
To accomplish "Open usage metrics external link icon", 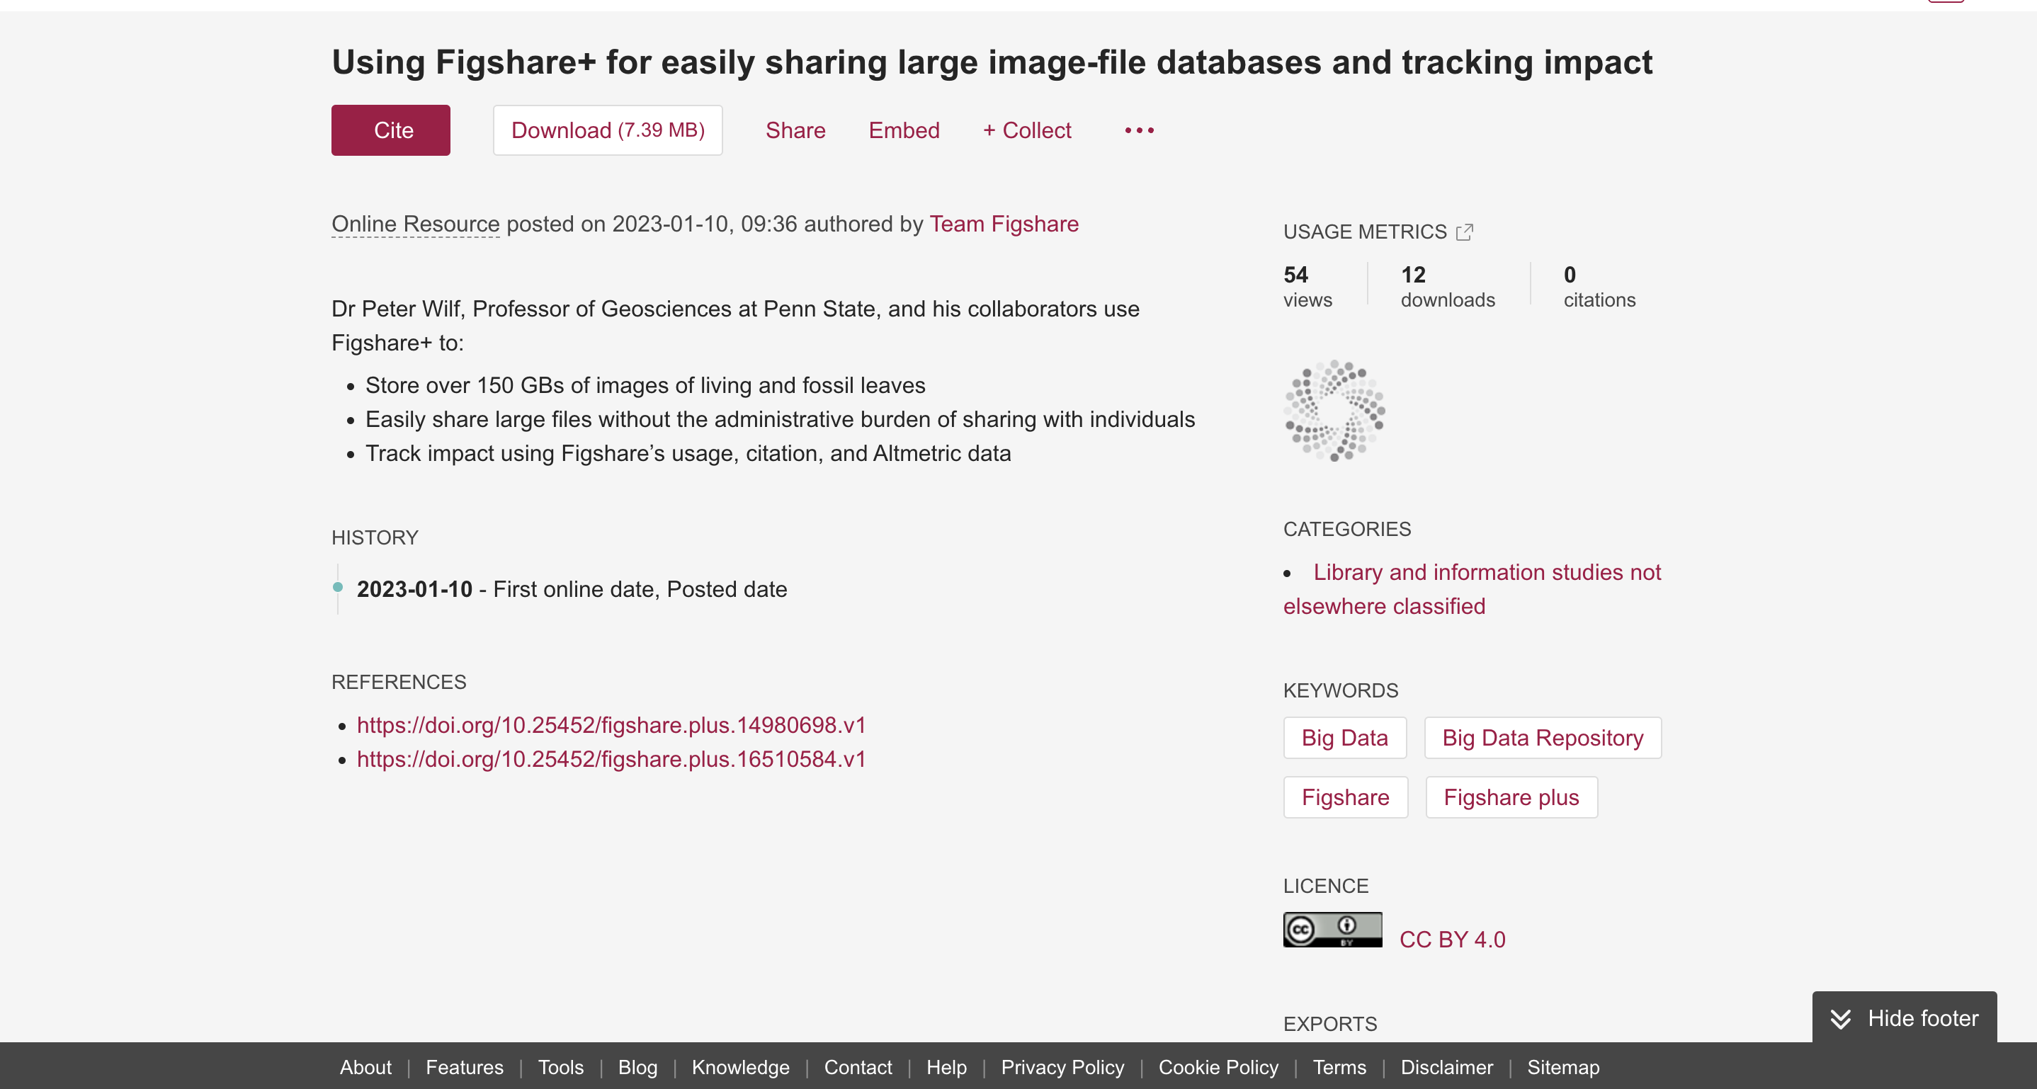I will pos(1464,232).
